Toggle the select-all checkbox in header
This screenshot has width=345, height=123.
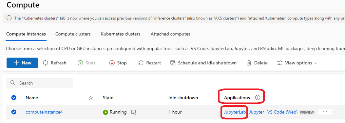point(14,98)
